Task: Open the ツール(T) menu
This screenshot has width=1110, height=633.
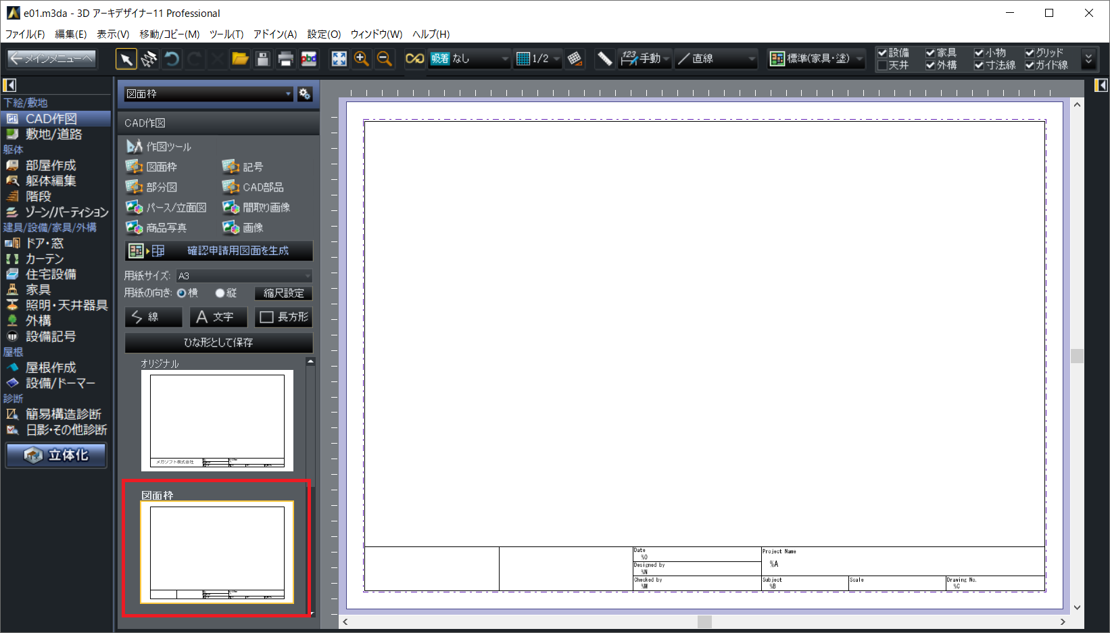Action: [x=226, y=34]
